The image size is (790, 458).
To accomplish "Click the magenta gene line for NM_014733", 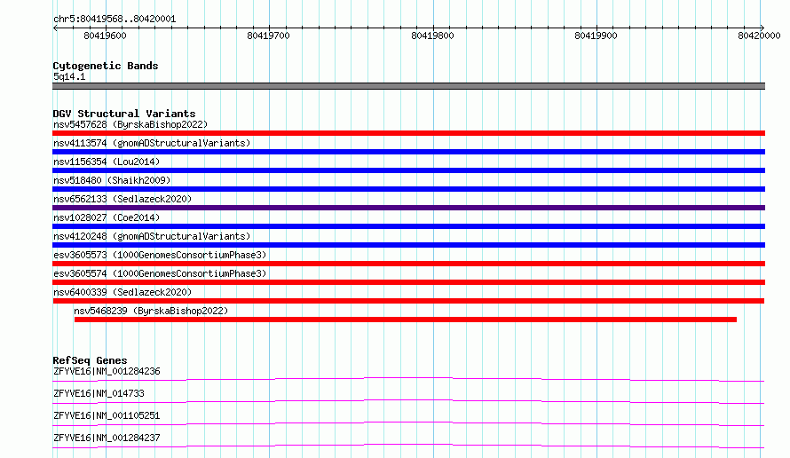I will [x=408, y=401].
